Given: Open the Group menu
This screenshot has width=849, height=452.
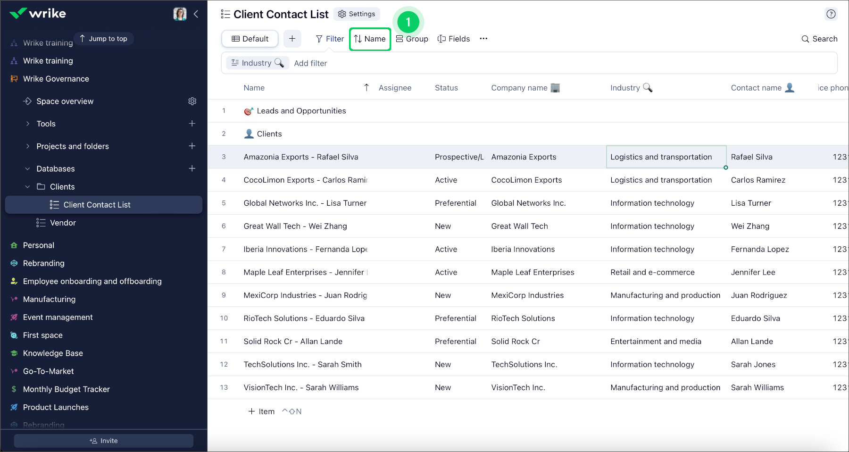Looking at the screenshot, I should tap(412, 39).
